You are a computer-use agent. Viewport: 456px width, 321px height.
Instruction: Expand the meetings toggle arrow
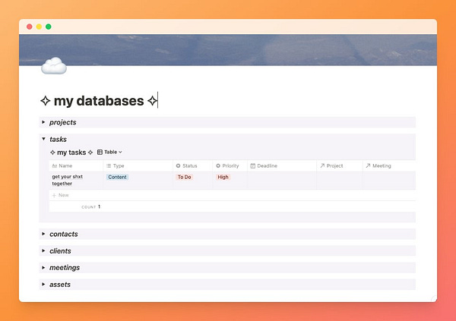pyautogui.click(x=43, y=268)
